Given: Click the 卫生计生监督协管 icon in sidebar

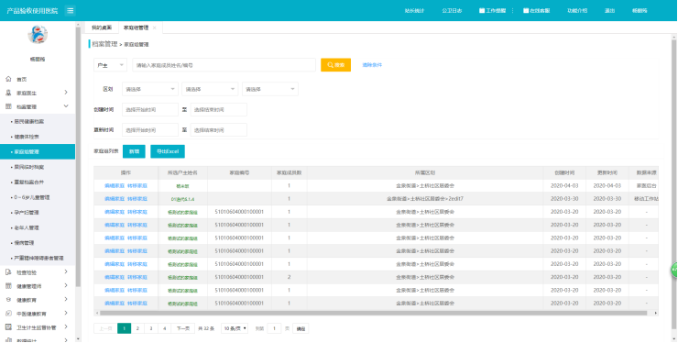Looking at the screenshot, I should coord(8,327).
